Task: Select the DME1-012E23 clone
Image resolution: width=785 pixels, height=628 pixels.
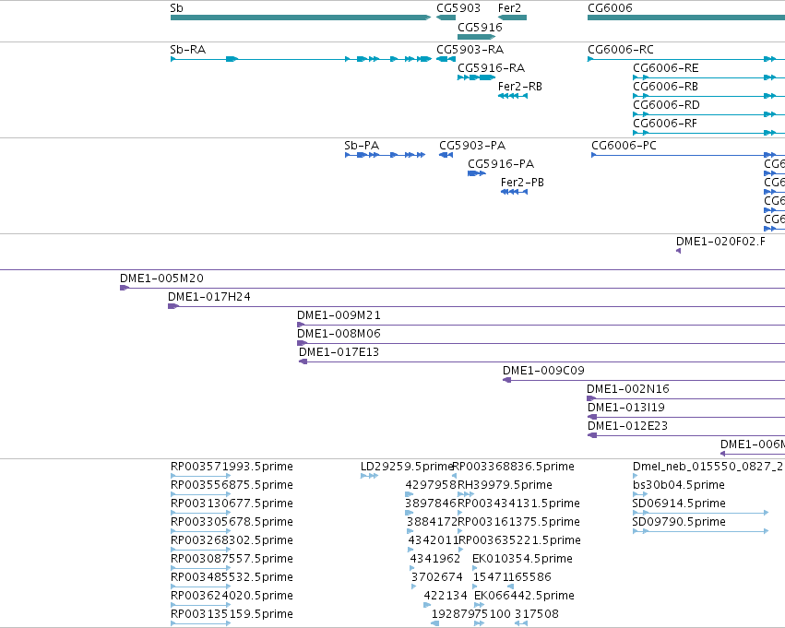Action: tap(686, 436)
